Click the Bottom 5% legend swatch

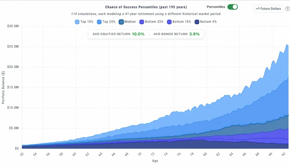(x=197, y=22)
